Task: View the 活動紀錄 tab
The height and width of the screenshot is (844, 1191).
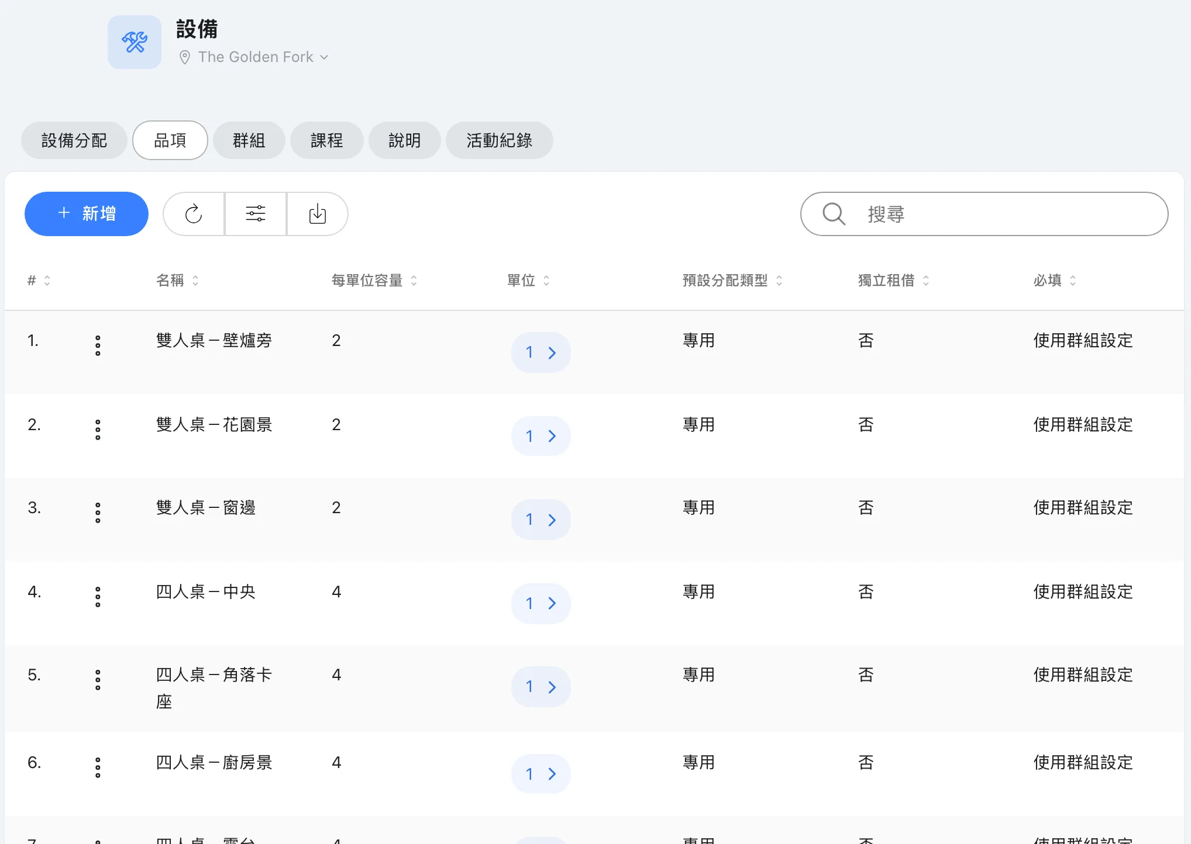Action: [500, 140]
